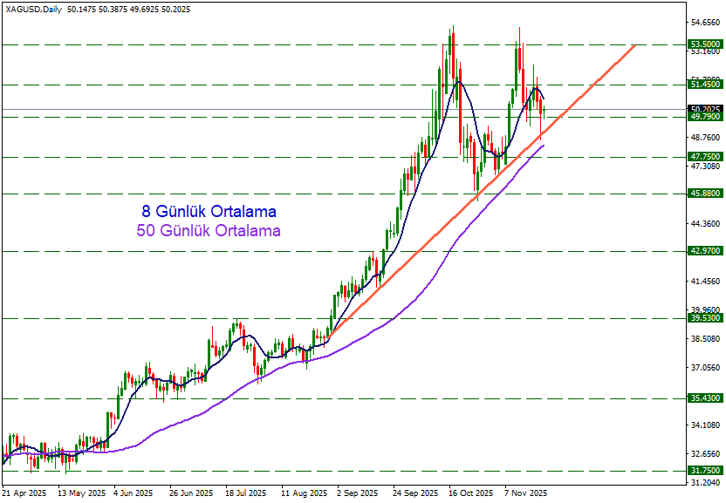
Task: Click the 39.5300 level price label
Action: point(704,319)
